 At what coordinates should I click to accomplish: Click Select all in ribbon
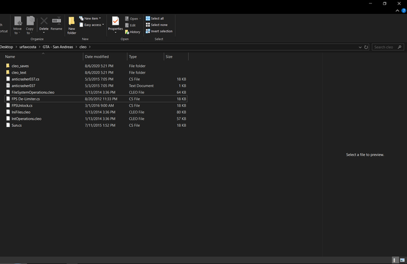point(155,18)
